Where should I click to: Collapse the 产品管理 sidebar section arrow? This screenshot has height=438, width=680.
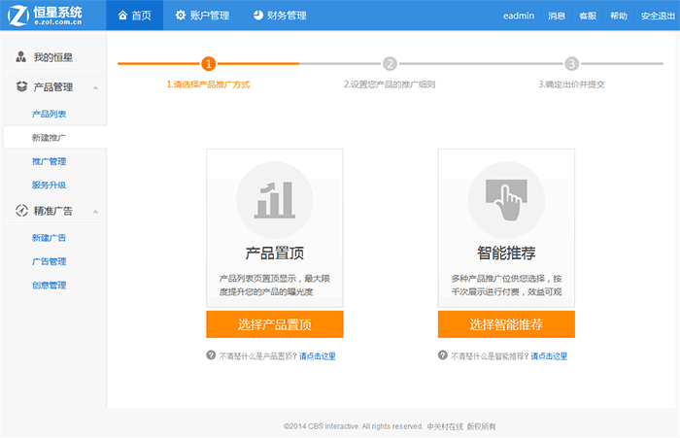(x=95, y=88)
